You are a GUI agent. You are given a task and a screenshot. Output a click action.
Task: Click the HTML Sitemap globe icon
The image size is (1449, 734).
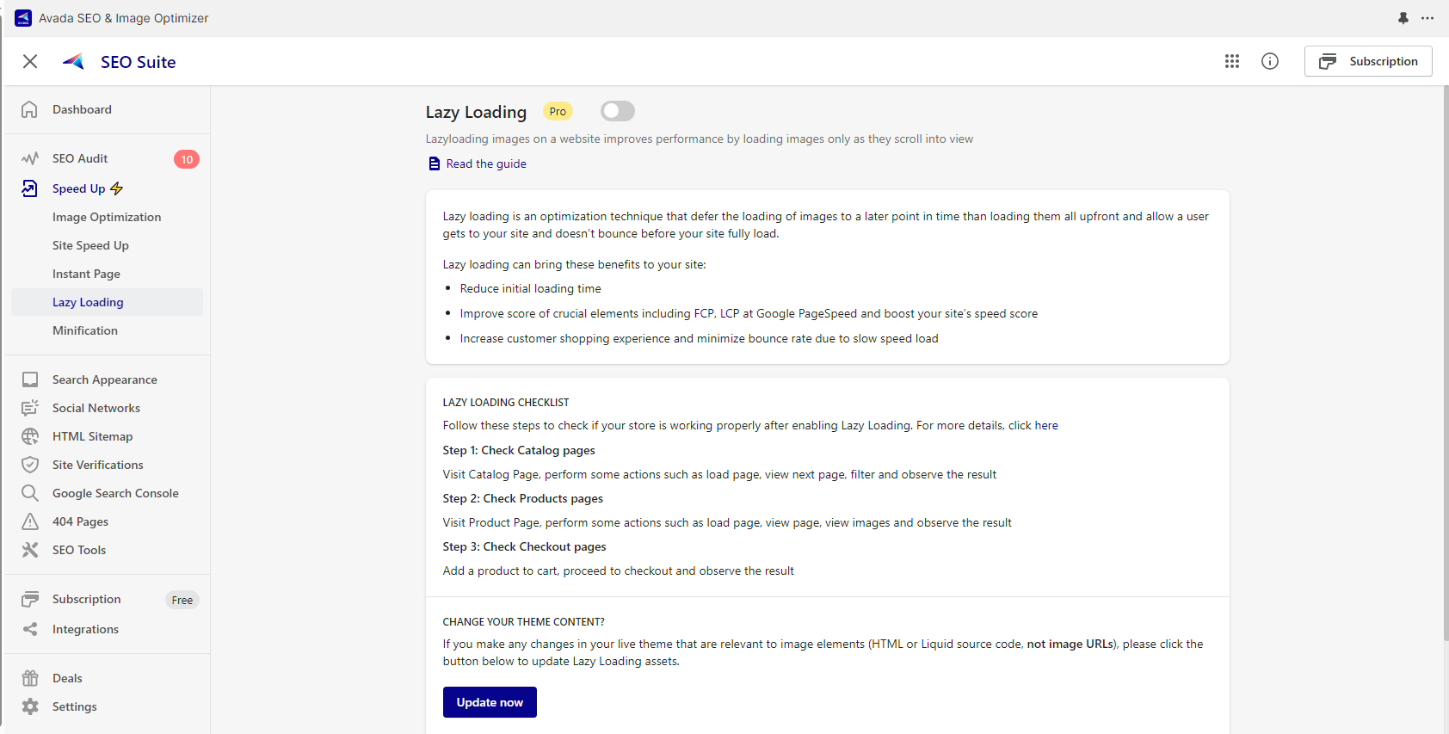30,436
